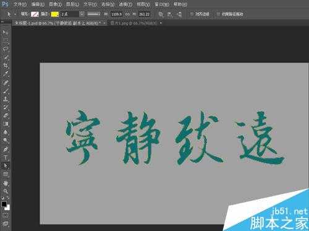
Task: Select the Zoom tool
Action: [6, 192]
